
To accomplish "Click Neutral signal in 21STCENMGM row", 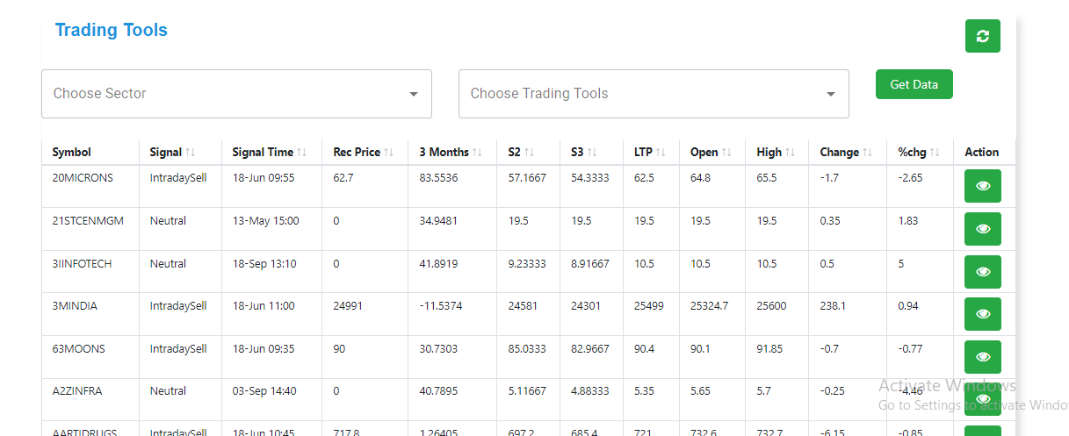I will 168,221.
